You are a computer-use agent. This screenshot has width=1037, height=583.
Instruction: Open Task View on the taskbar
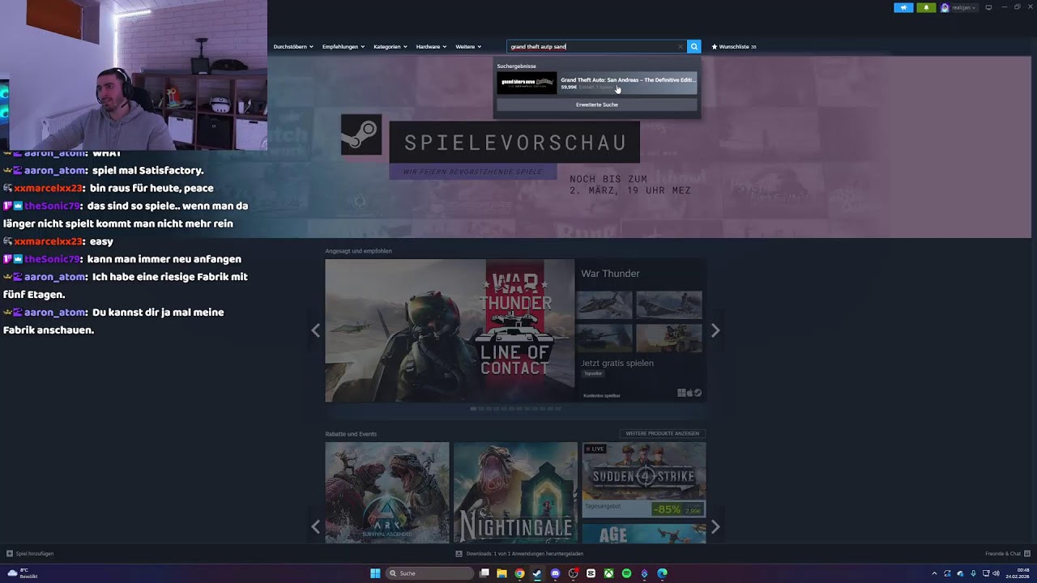[x=484, y=573]
